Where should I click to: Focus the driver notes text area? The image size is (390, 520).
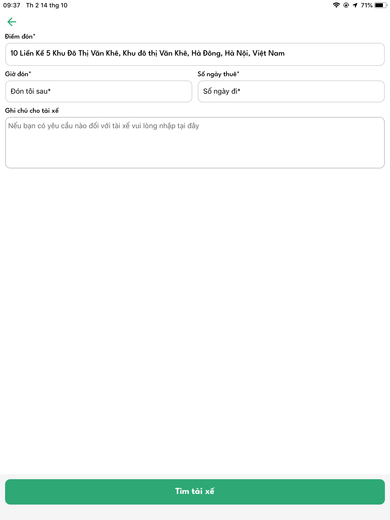(x=195, y=143)
